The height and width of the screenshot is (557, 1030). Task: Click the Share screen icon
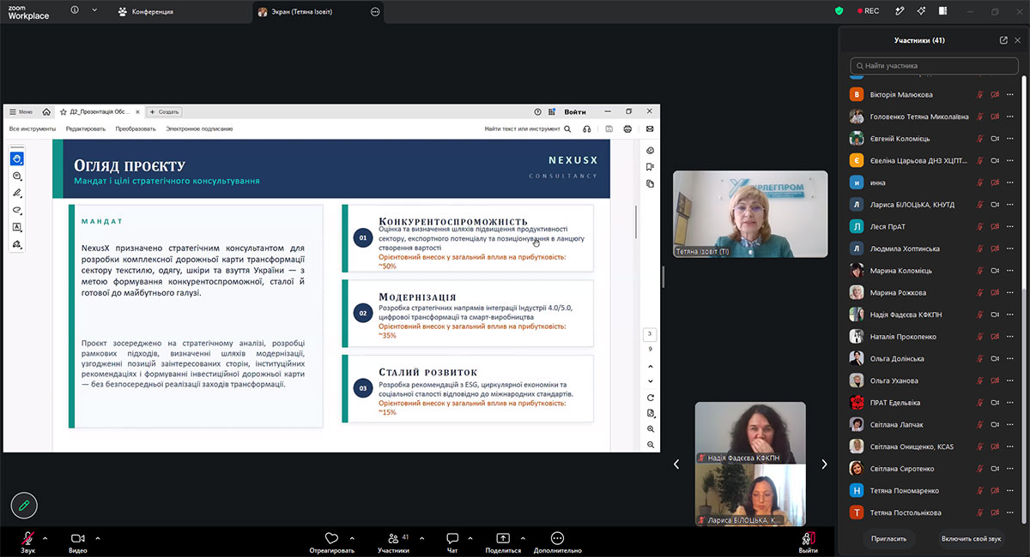coord(503,538)
